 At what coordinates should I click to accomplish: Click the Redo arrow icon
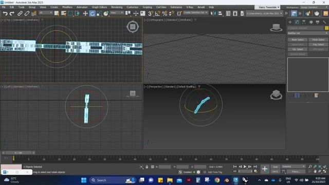[12, 13]
